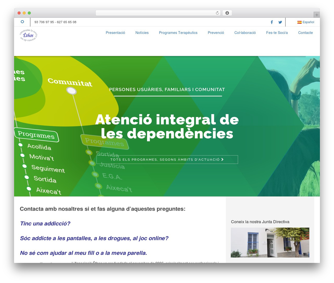Screen dimensions: 334x283
Task: Open the Facebook page icon
Action: [x=272, y=22]
